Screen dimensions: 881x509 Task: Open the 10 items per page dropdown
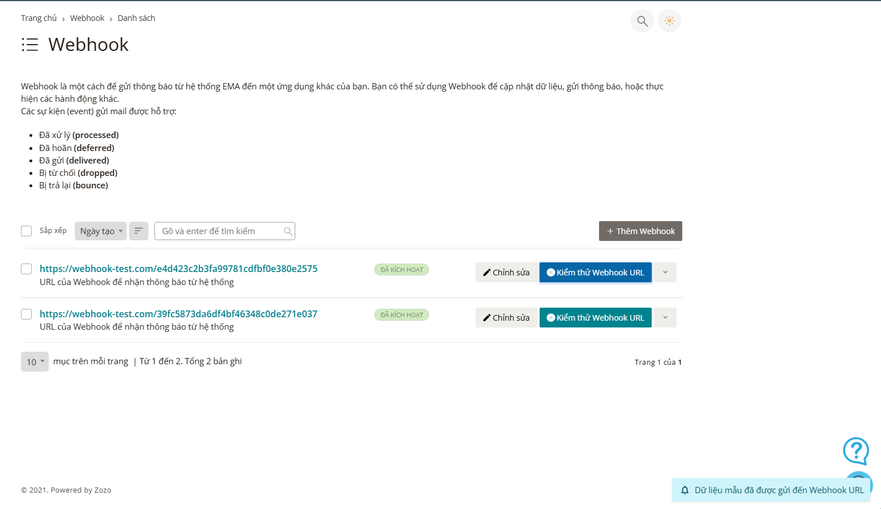point(35,361)
